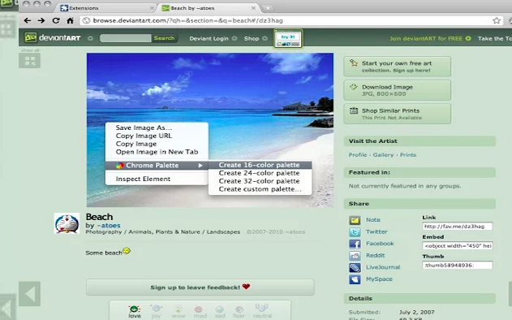The height and width of the screenshot is (320, 512).
Task: Click the MySpace share icon
Action: point(355,279)
